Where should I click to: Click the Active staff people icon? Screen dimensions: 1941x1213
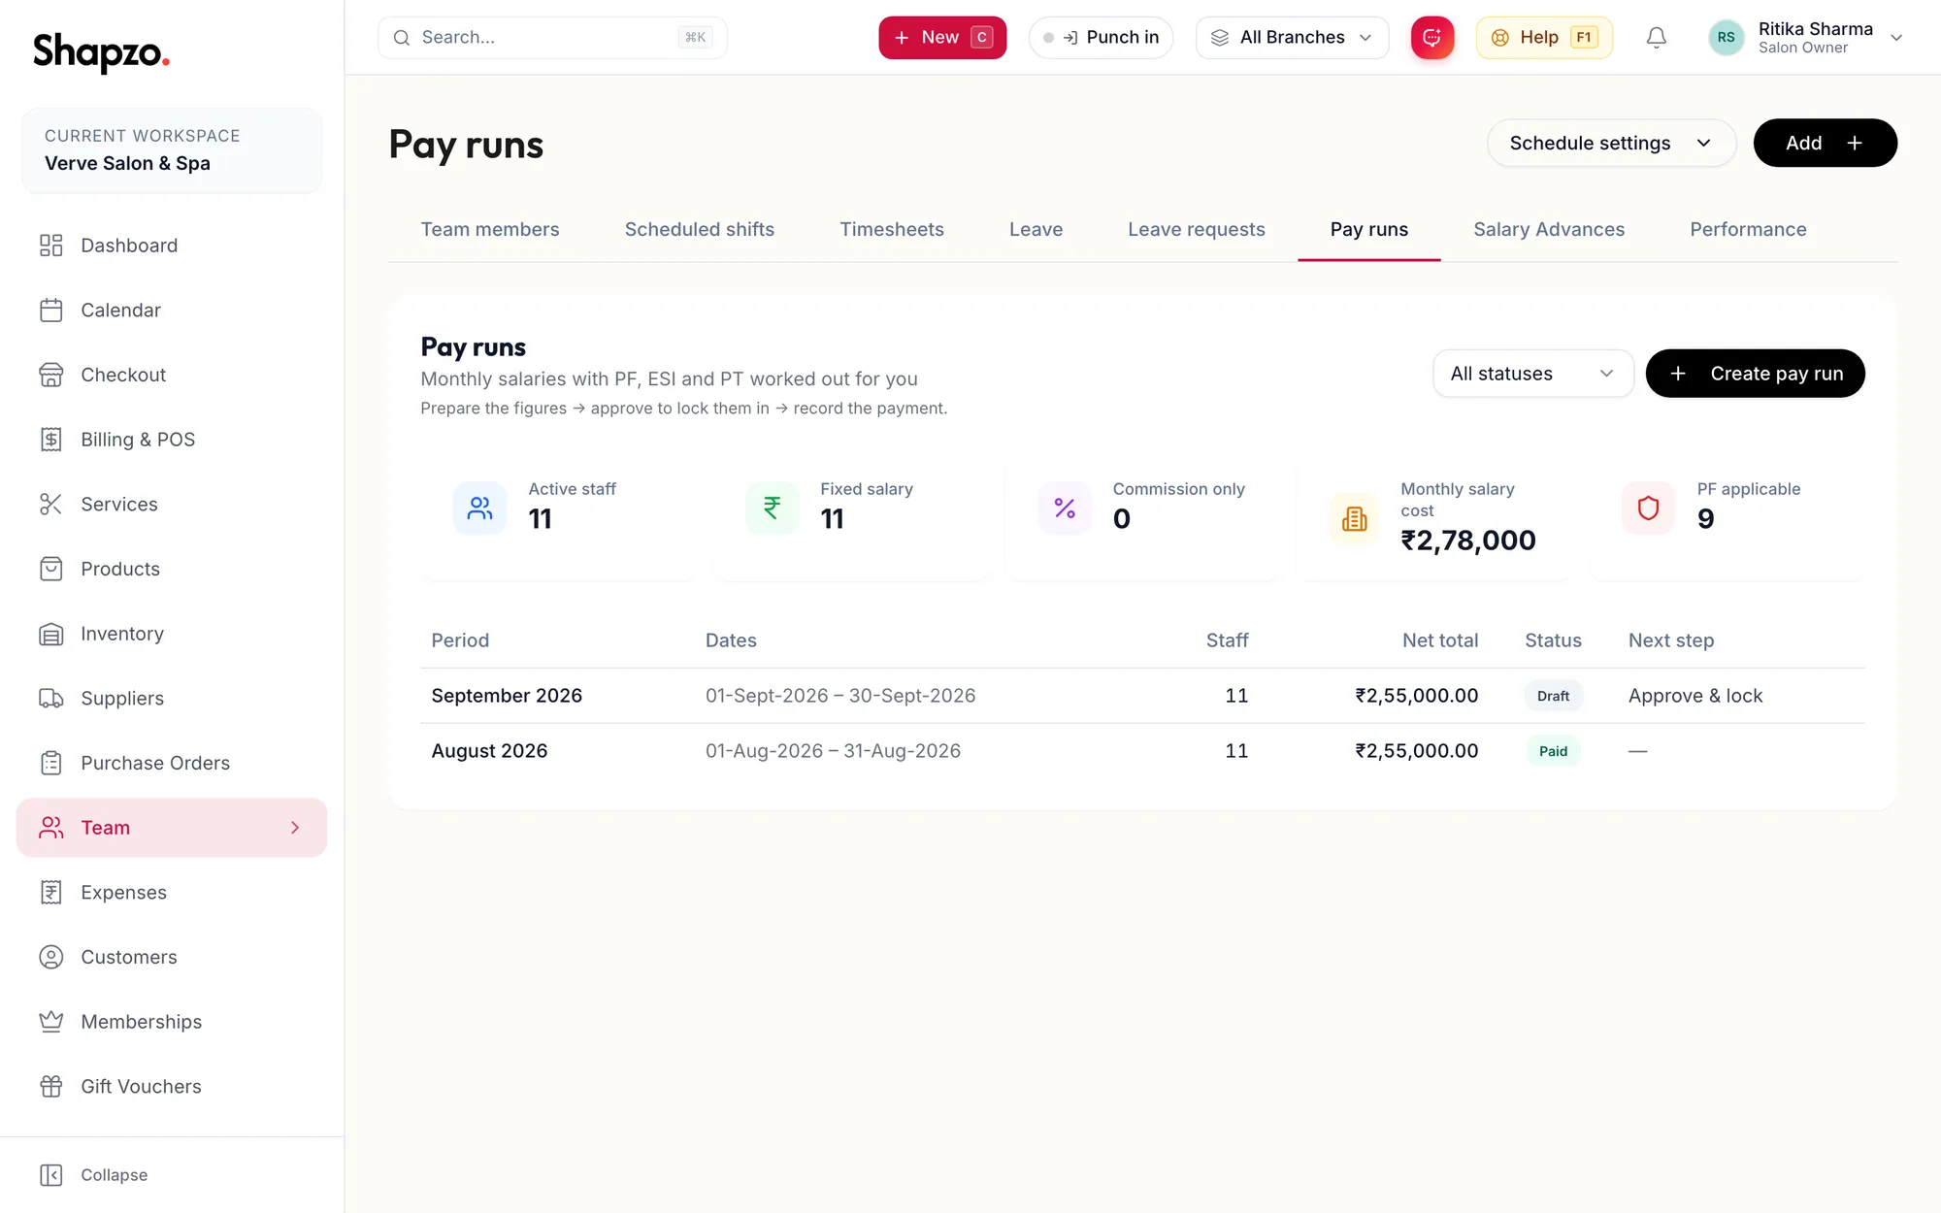(479, 508)
